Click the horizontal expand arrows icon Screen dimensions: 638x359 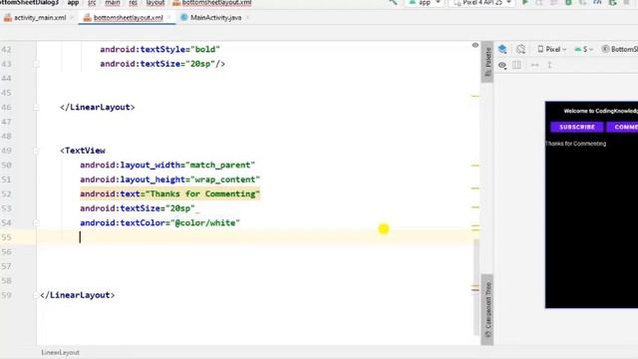coord(534,65)
